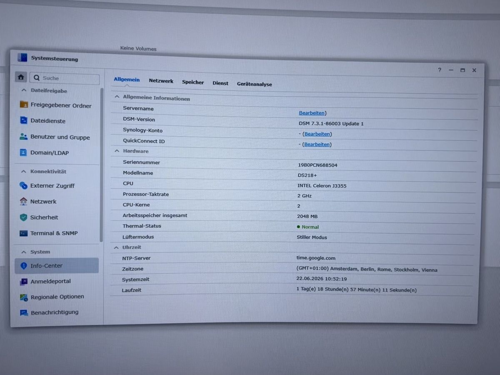Click the home icon in Systemsteuerung
This screenshot has width=500, height=375.
coord(21,77)
